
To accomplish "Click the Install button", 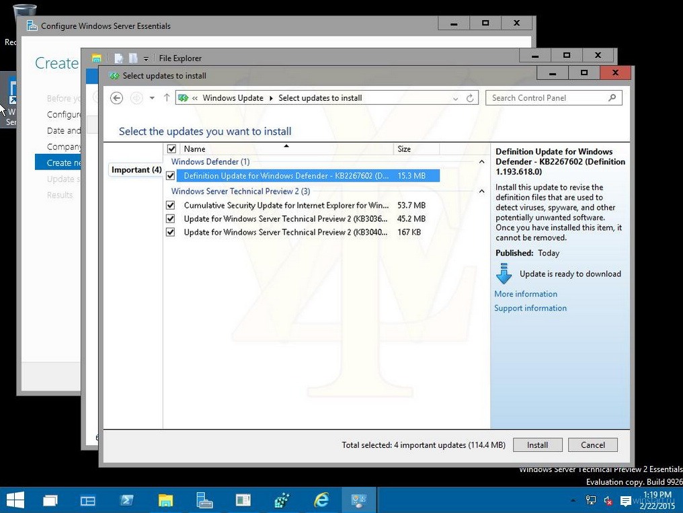I will pyautogui.click(x=538, y=445).
